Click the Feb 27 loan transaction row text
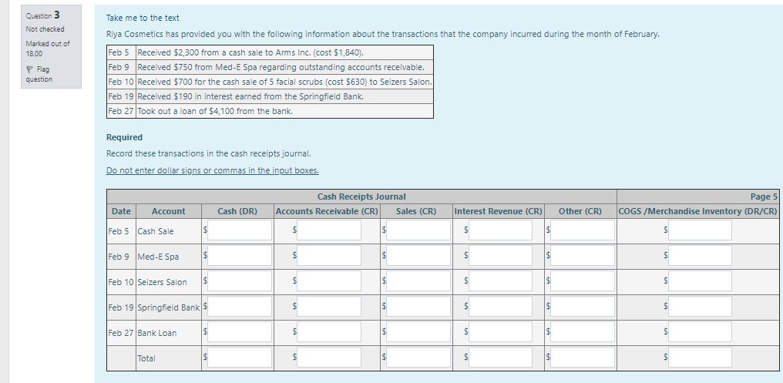The height and width of the screenshot is (383, 783). point(215,111)
